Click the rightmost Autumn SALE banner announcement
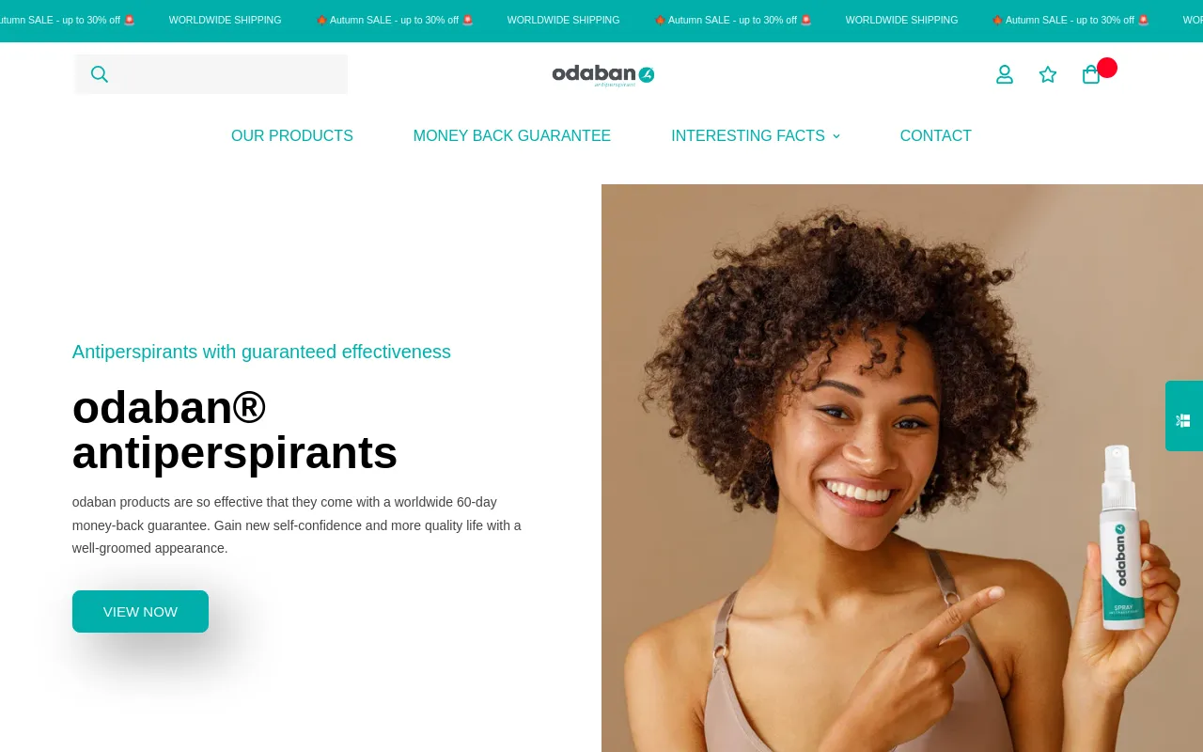1203x752 pixels. [x=1070, y=20]
